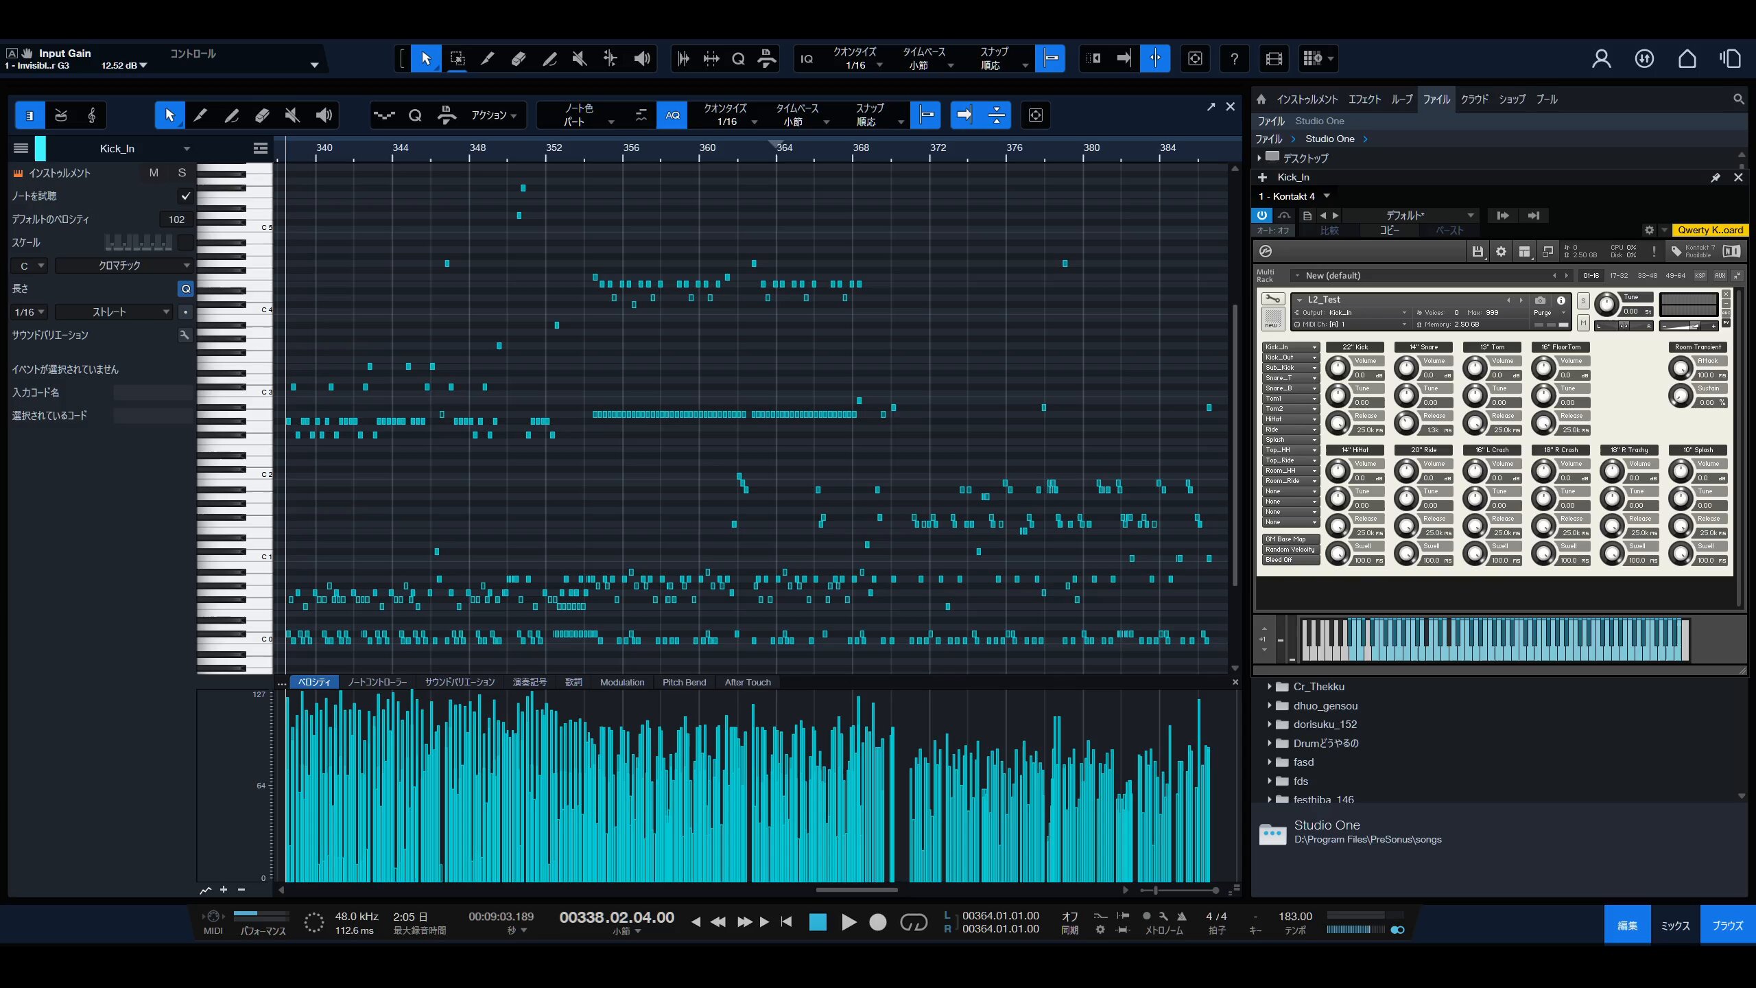Viewport: 1756px width, 988px height.
Task: Expand the dorisuku_152 folder
Action: point(1269,725)
